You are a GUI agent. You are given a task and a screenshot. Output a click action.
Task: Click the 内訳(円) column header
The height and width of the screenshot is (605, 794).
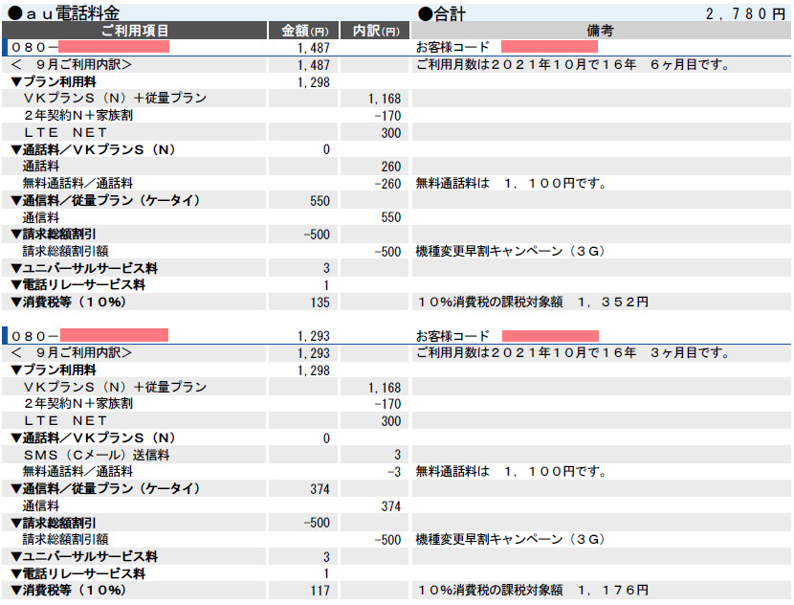coord(374,31)
